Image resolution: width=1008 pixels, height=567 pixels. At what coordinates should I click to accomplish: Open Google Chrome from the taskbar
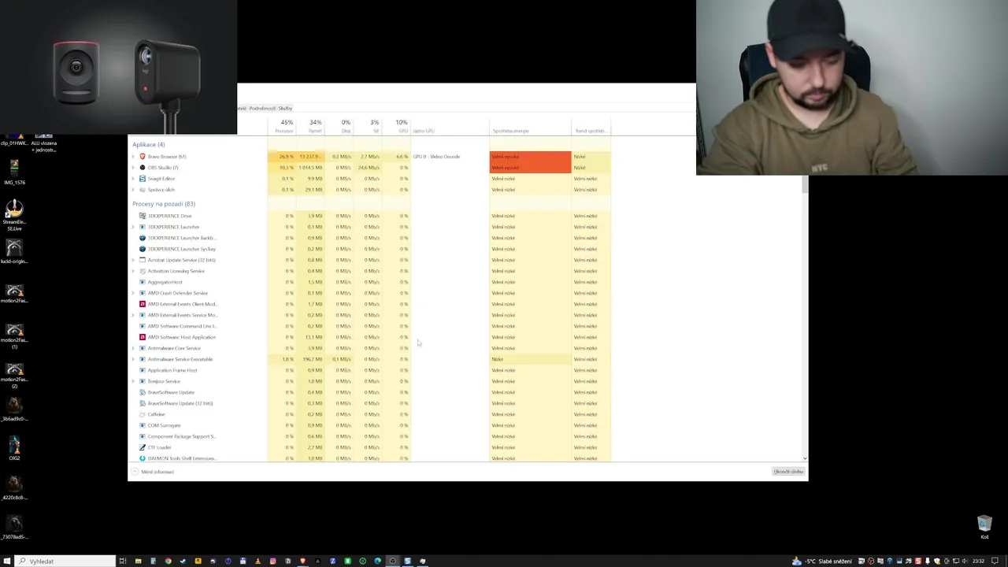coord(168,561)
